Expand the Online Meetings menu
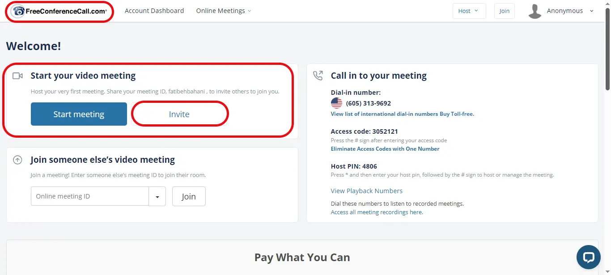Screen dimensions: 611x275 (x=223, y=11)
